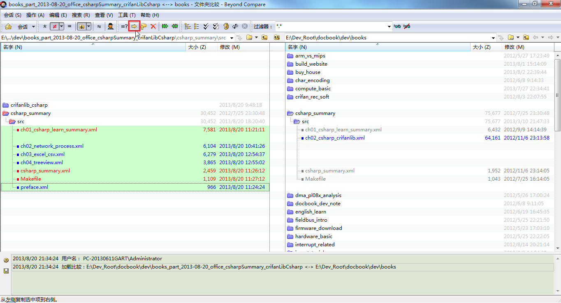Click the refresh arrows toolbar icon

coord(235,27)
